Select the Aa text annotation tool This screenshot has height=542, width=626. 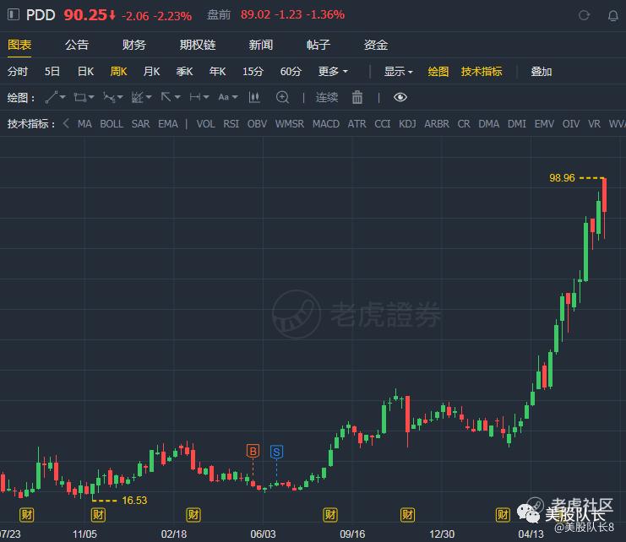(x=224, y=97)
